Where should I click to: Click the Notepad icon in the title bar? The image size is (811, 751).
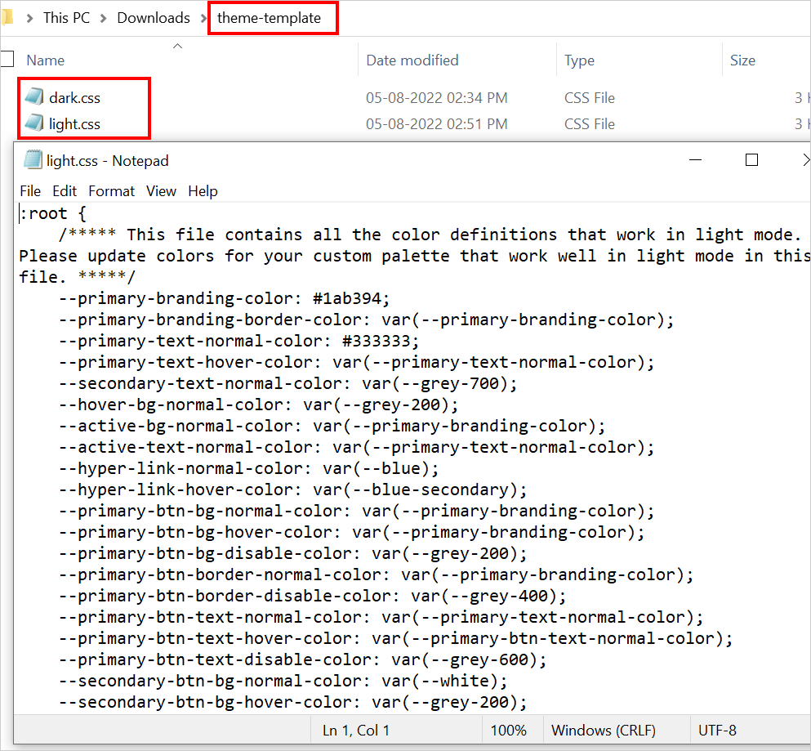point(32,160)
